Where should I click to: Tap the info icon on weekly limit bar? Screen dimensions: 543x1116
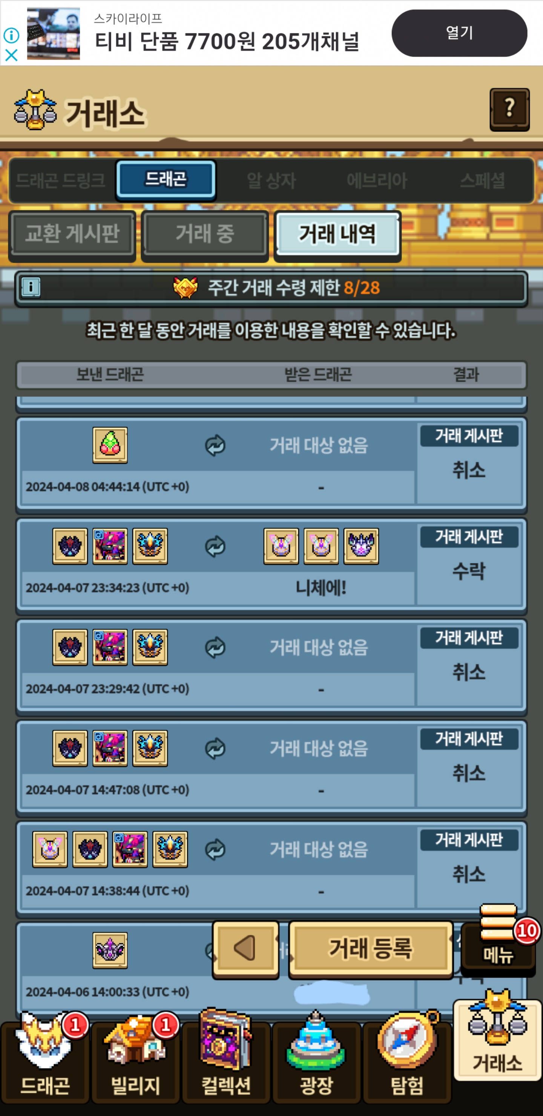click(31, 287)
